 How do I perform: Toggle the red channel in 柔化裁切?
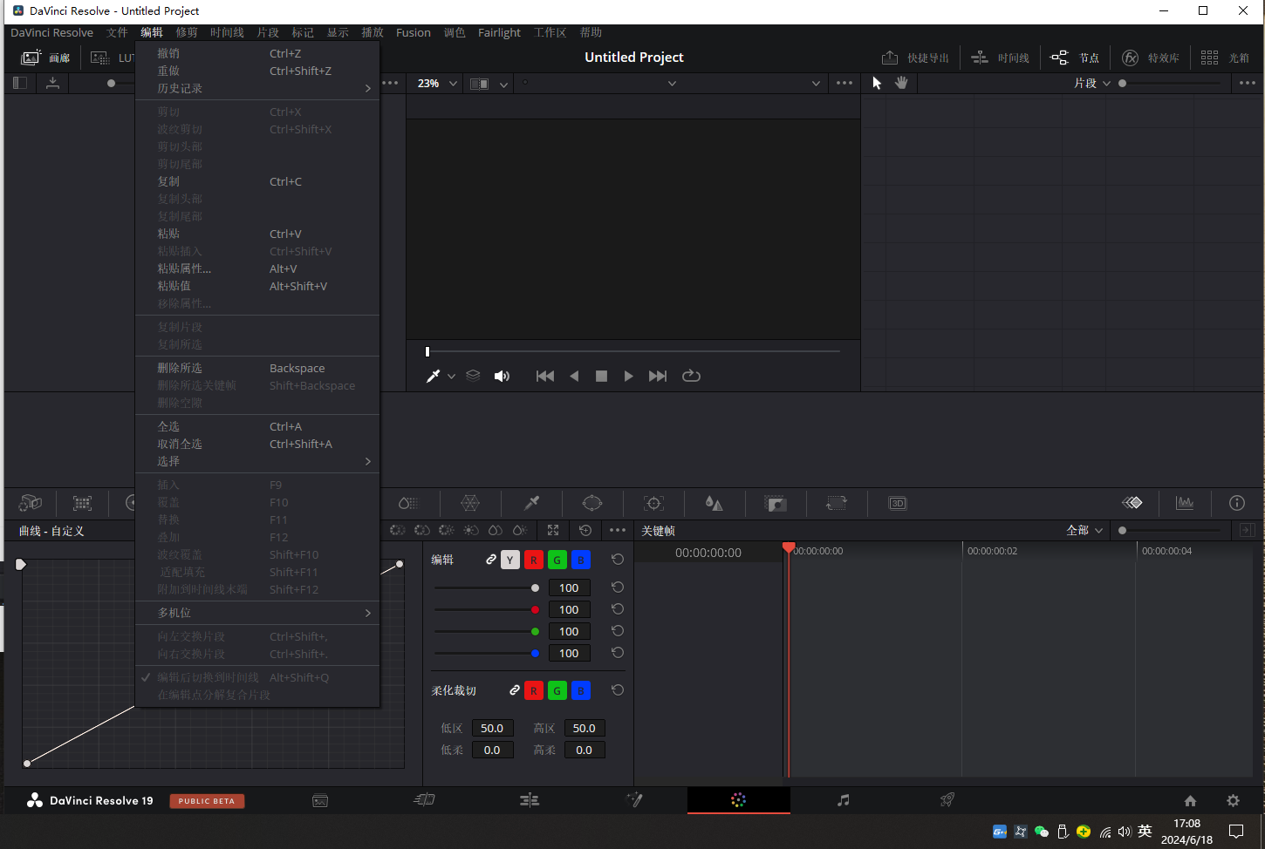[x=534, y=690]
